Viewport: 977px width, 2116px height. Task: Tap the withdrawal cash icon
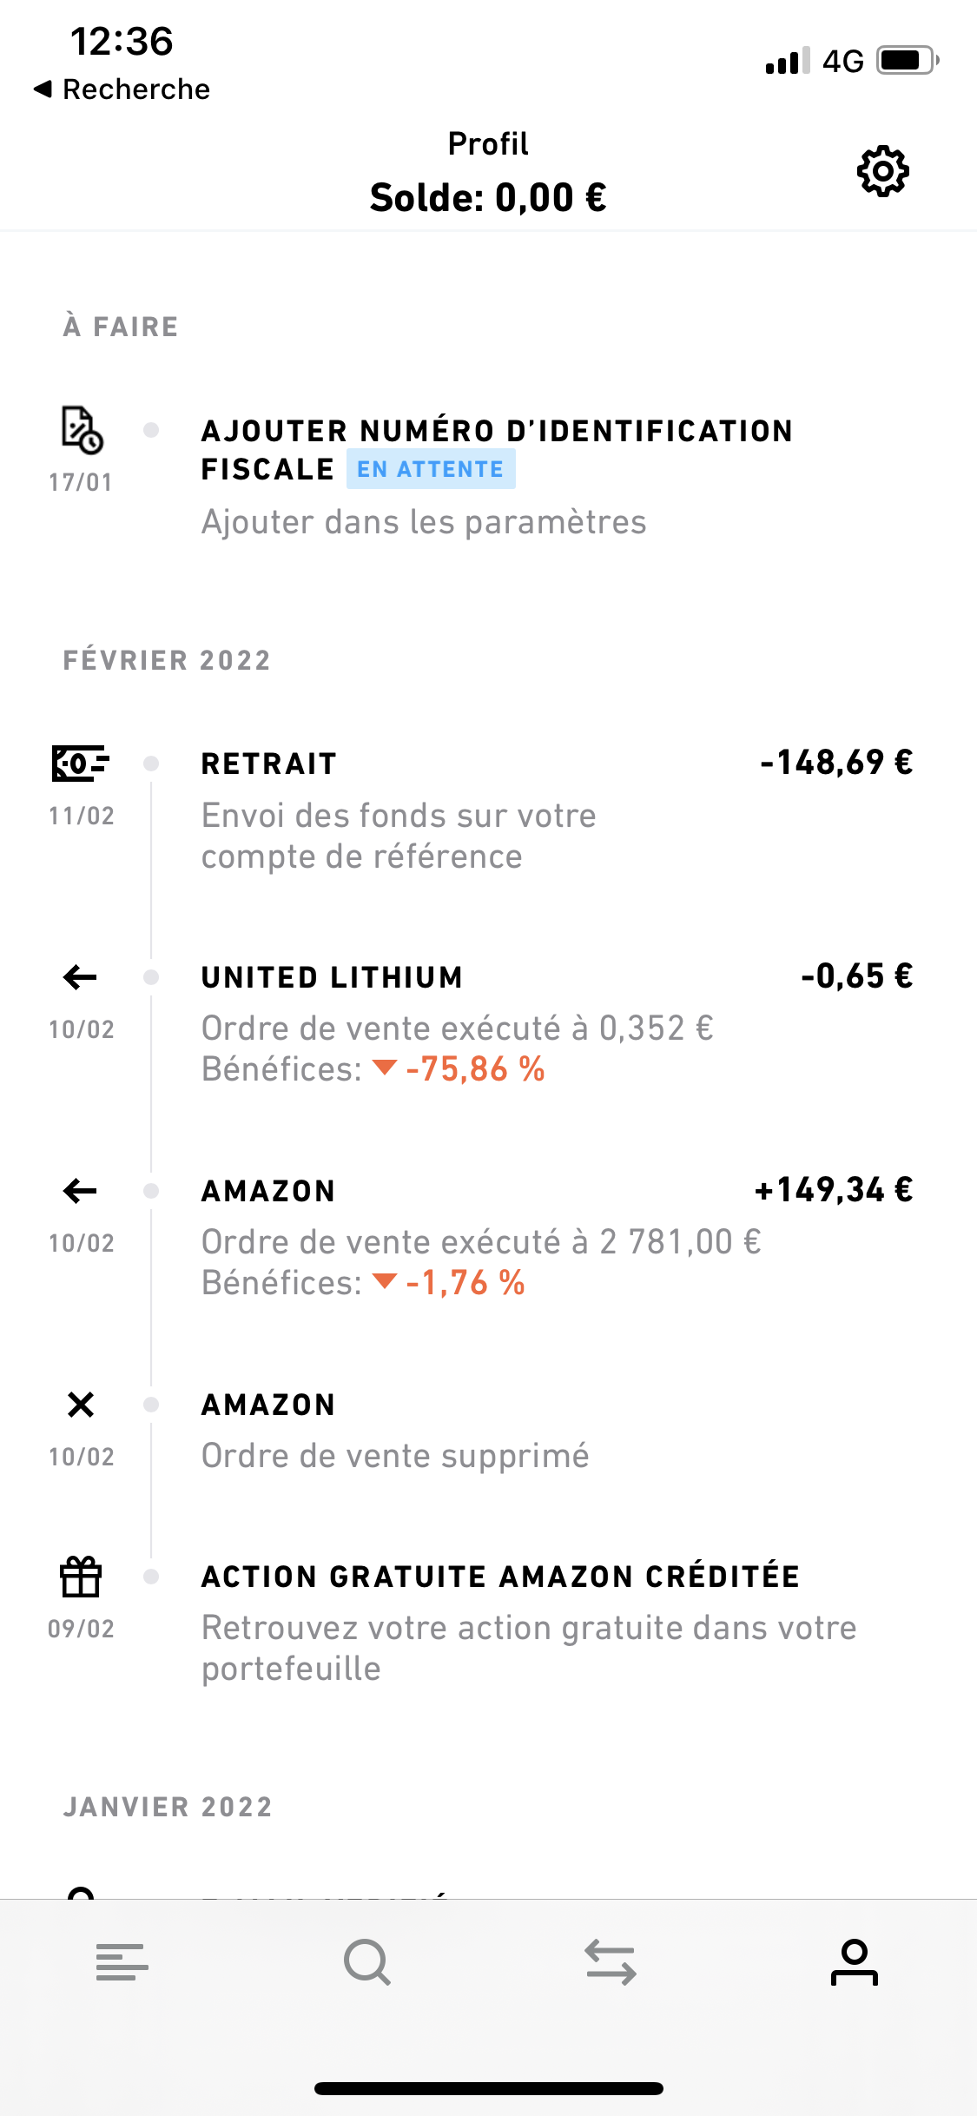coord(80,763)
